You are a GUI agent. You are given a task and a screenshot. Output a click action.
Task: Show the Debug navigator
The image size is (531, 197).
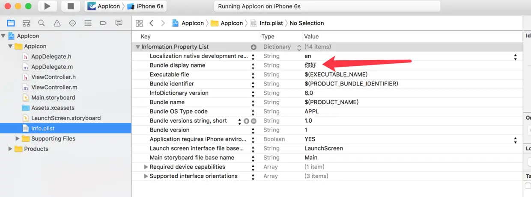click(88, 23)
